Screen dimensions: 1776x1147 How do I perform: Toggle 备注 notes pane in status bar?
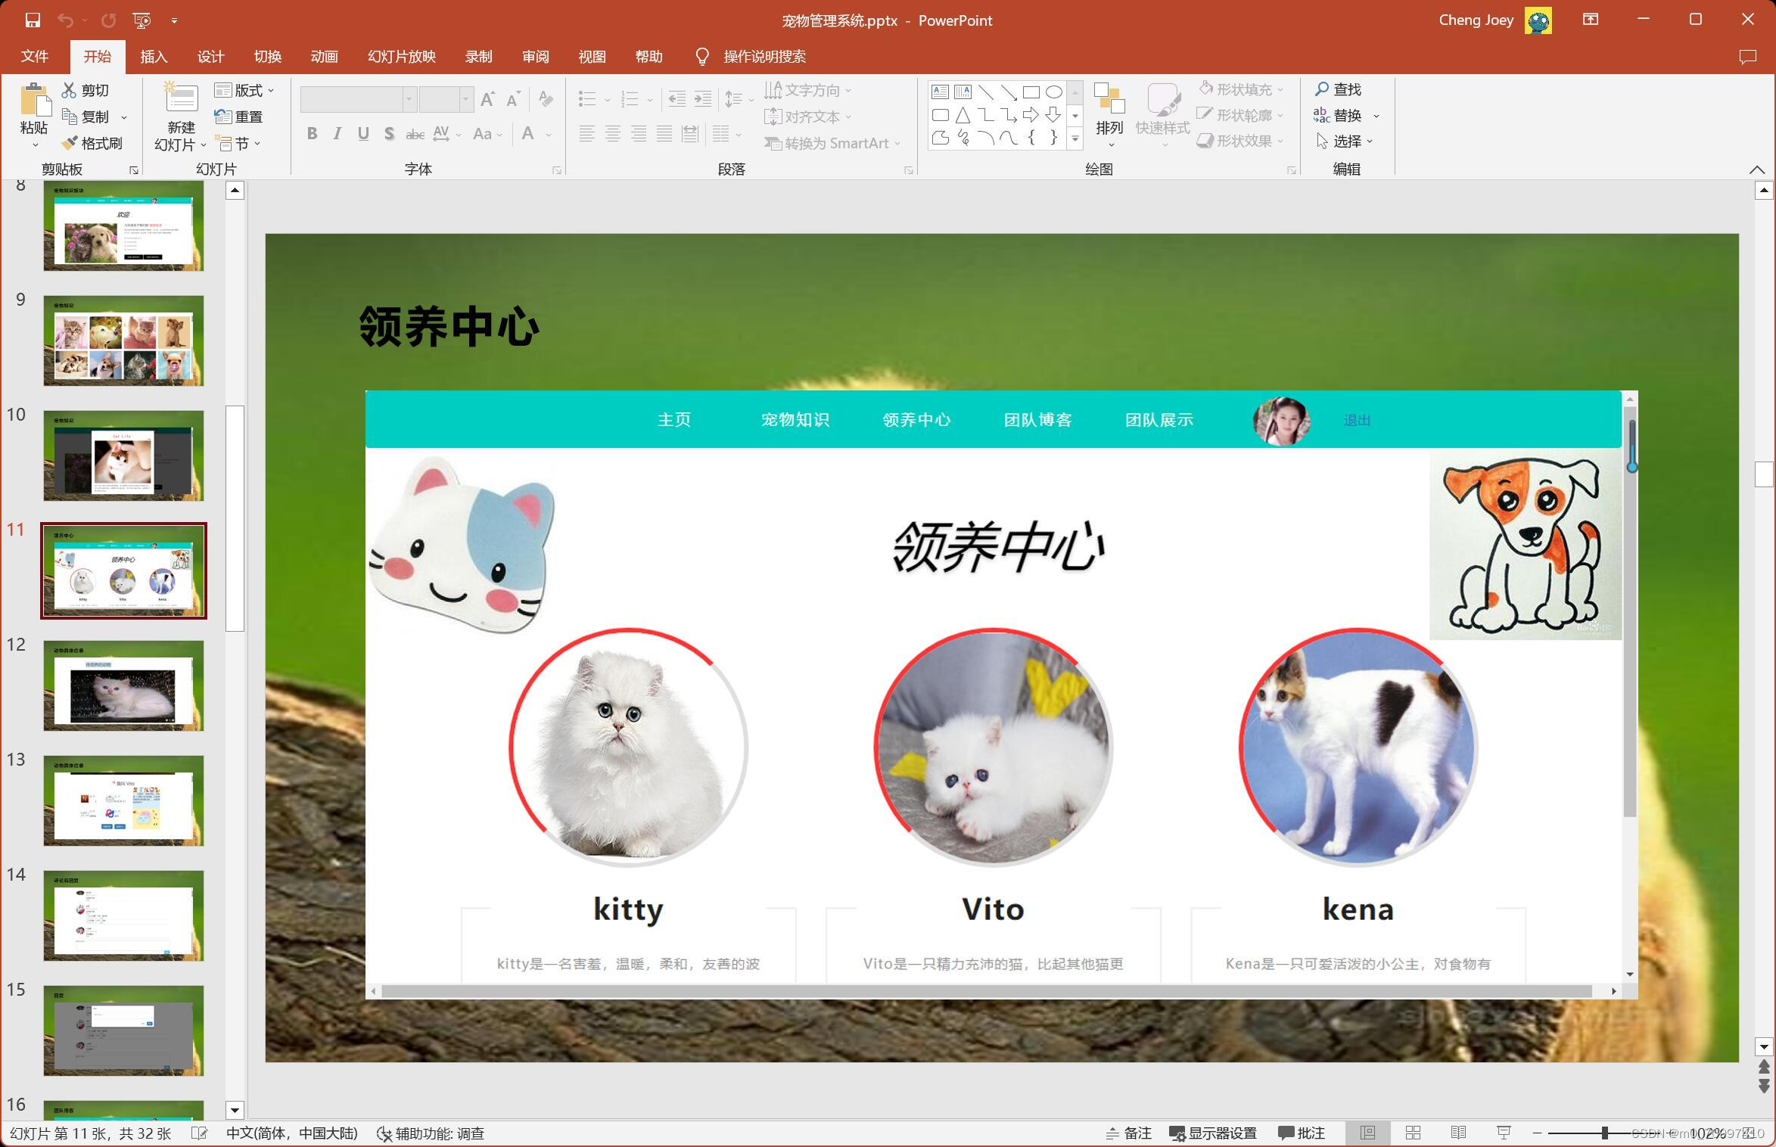(1128, 1133)
